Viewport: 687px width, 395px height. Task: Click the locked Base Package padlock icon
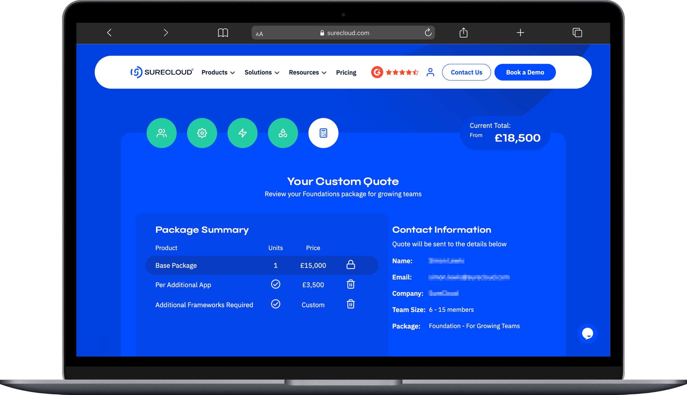(351, 265)
